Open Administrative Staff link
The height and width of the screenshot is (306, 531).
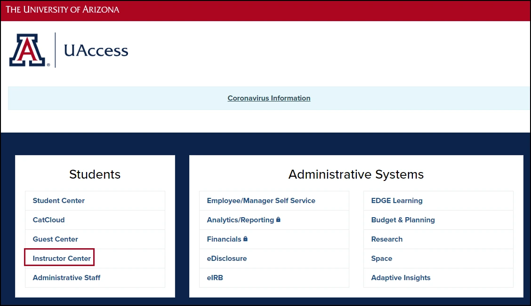66,278
